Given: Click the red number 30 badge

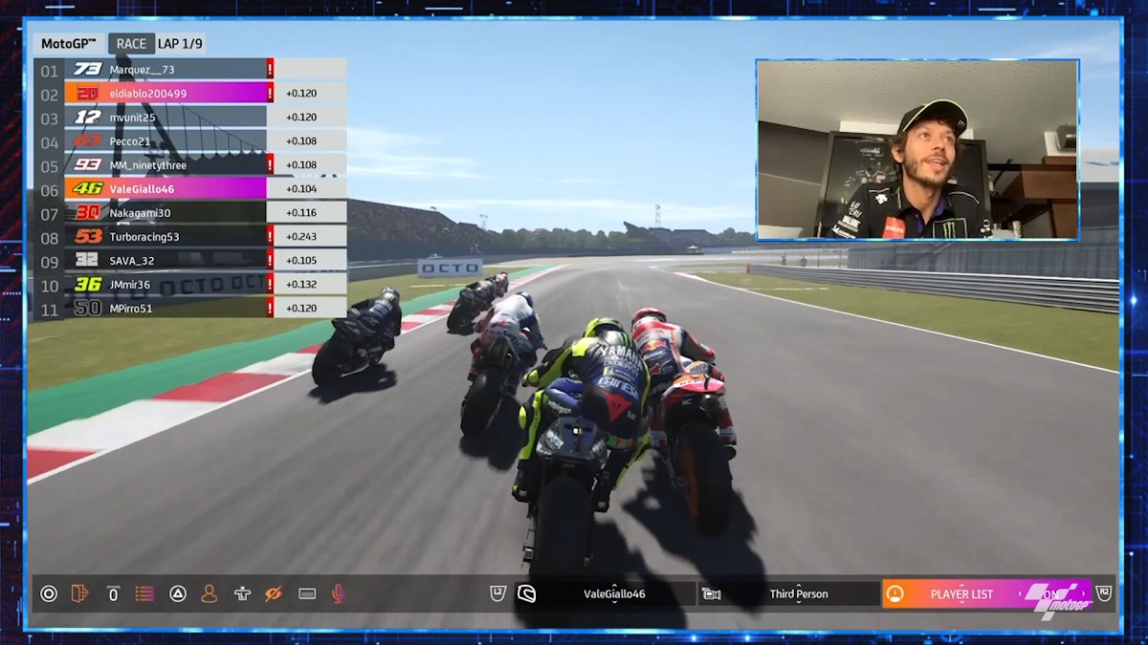Looking at the screenshot, I should point(87,212).
